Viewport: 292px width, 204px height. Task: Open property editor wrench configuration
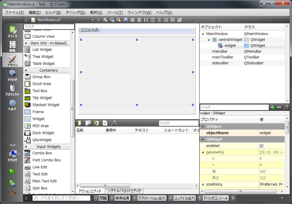(286, 107)
